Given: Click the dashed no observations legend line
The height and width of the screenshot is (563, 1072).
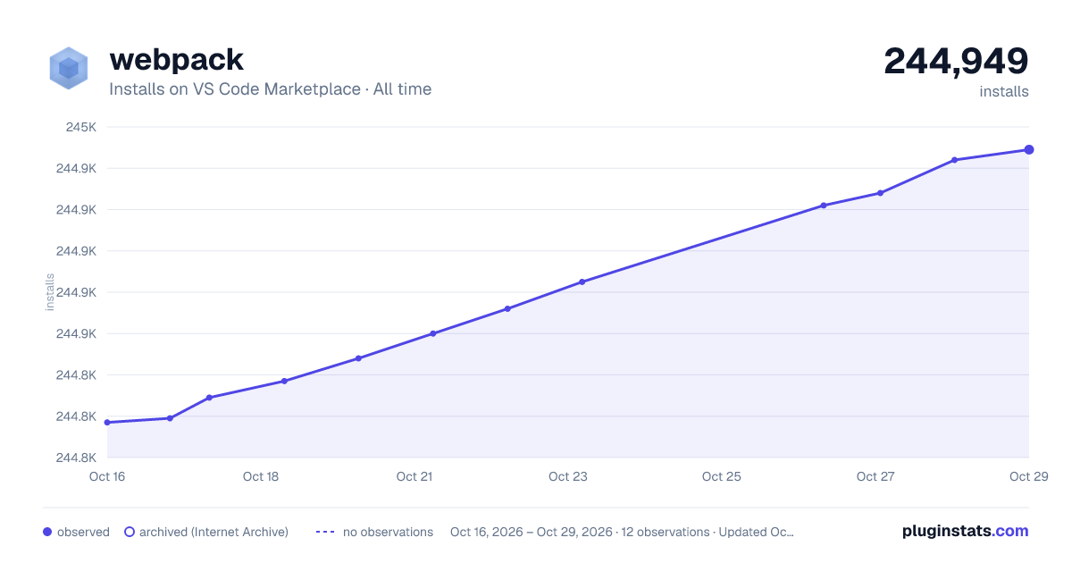Looking at the screenshot, I should coord(325,532).
